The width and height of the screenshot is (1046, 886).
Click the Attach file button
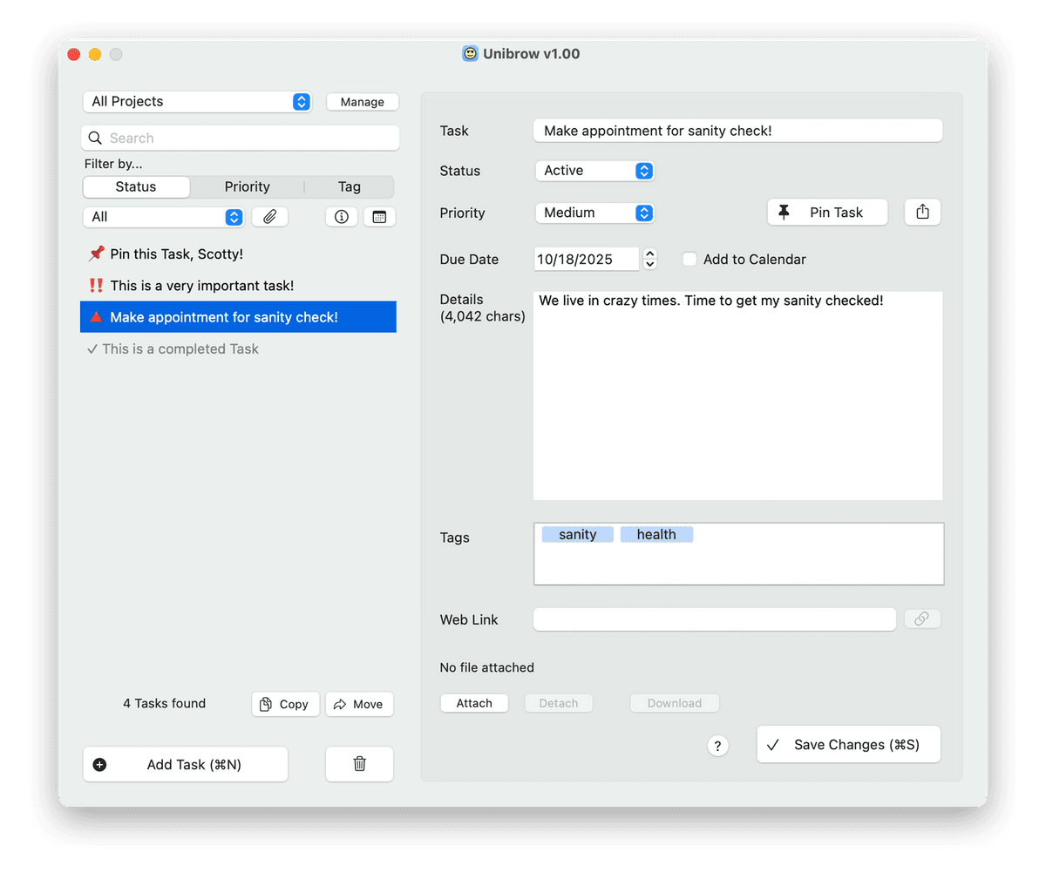click(474, 703)
